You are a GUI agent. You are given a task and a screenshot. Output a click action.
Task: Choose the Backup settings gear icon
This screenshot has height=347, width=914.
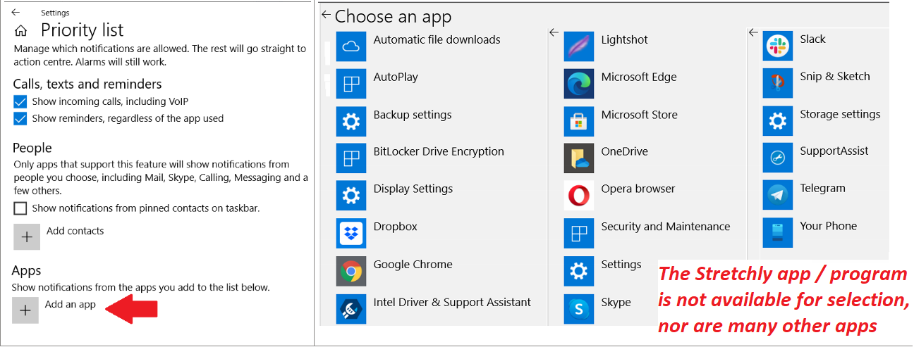(351, 121)
